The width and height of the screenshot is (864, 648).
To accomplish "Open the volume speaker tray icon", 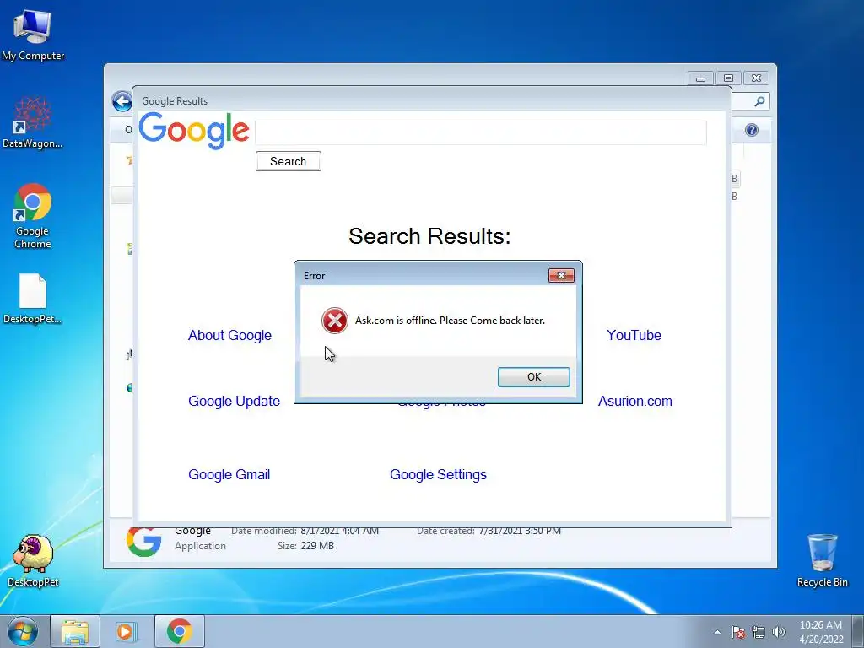I will [x=779, y=632].
